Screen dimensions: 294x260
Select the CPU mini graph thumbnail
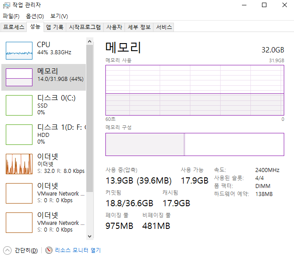(19, 51)
